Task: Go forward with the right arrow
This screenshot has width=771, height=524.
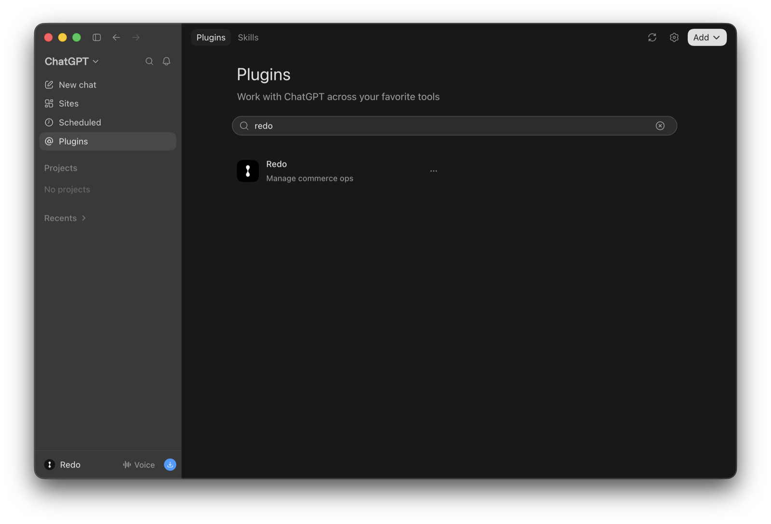Action: [136, 37]
